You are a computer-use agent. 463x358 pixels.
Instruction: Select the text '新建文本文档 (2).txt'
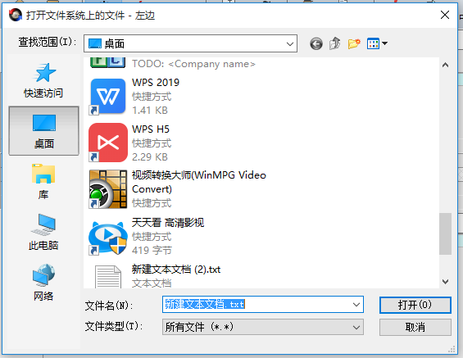tap(176, 270)
